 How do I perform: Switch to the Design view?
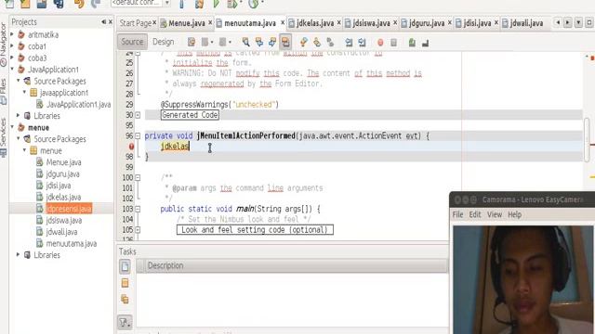coord(164,42)
